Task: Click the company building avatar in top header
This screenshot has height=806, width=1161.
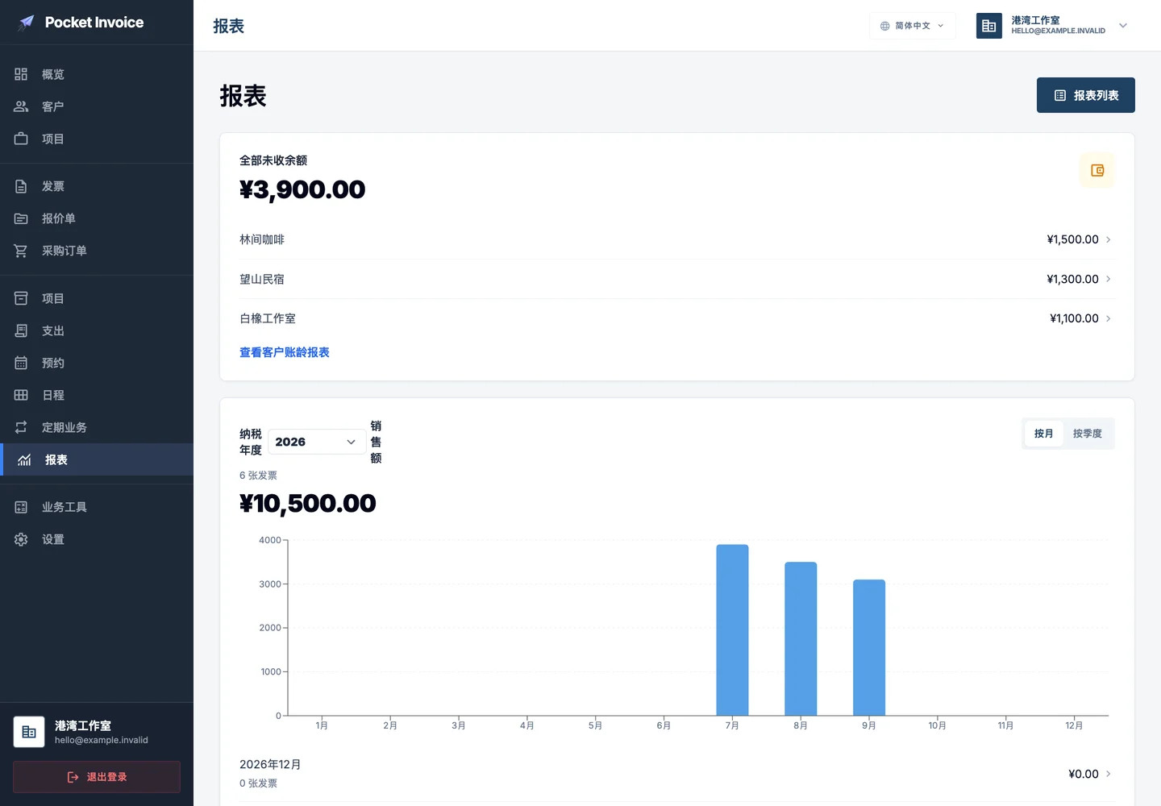Action: 989,26
